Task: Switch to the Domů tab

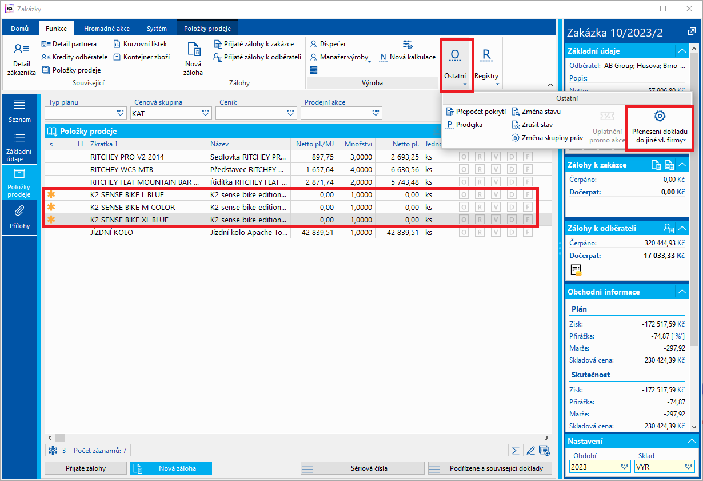Action: (x=20, y=29)
